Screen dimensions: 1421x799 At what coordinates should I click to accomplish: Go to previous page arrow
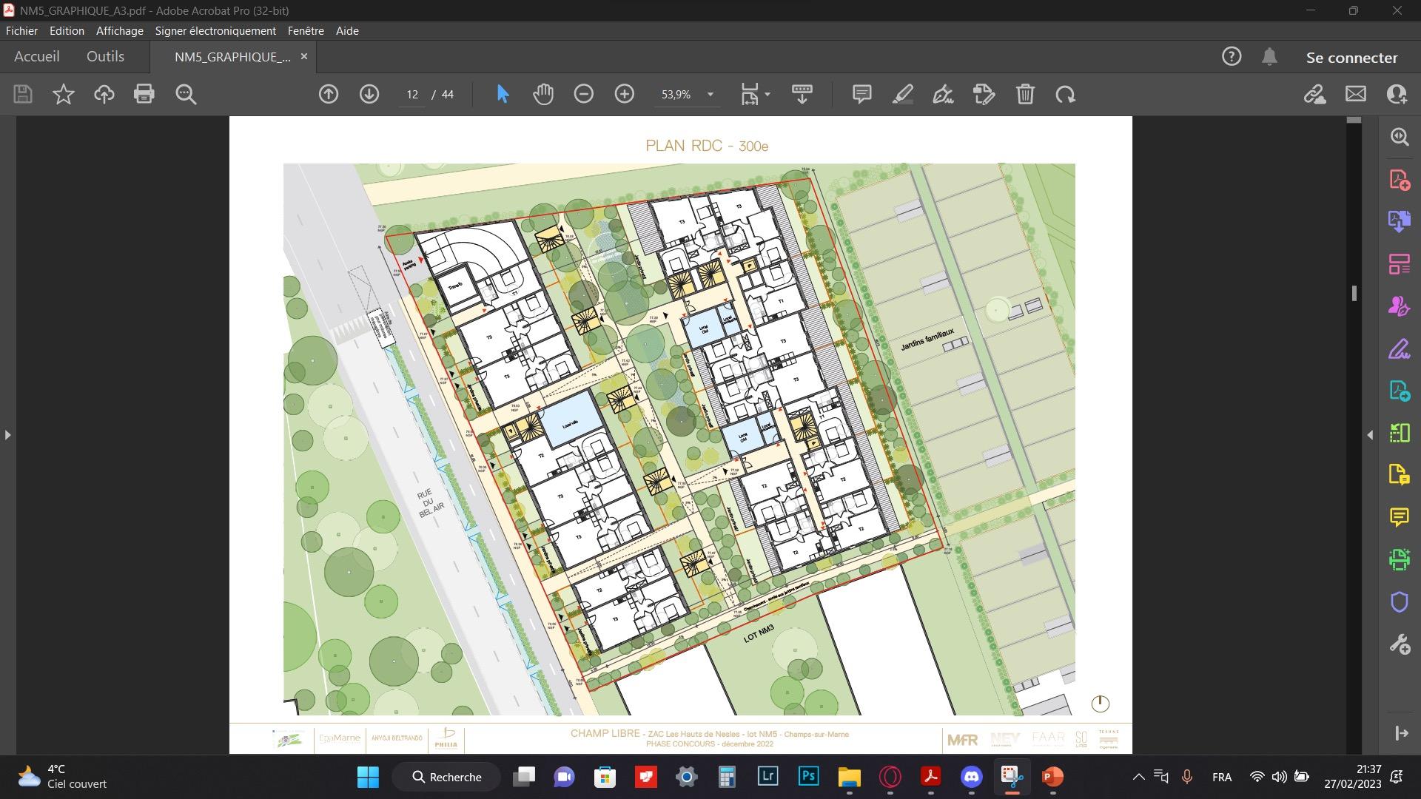[x=329, y=94]
